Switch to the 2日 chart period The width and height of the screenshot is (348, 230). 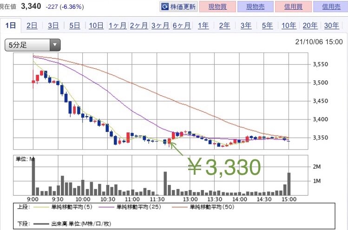tap(32, 26)
